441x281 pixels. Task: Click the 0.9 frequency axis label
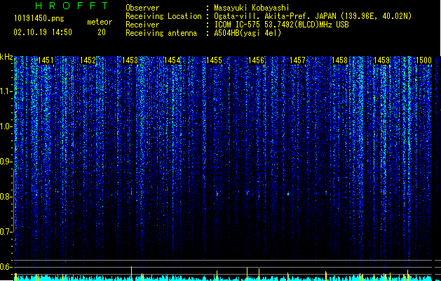coord(6,162)
